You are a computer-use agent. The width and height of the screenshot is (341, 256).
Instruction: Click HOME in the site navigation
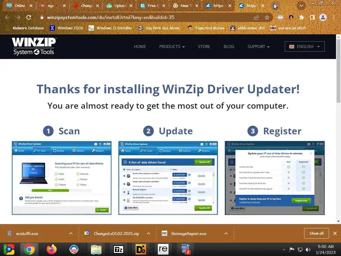click(x=140, y=47)
